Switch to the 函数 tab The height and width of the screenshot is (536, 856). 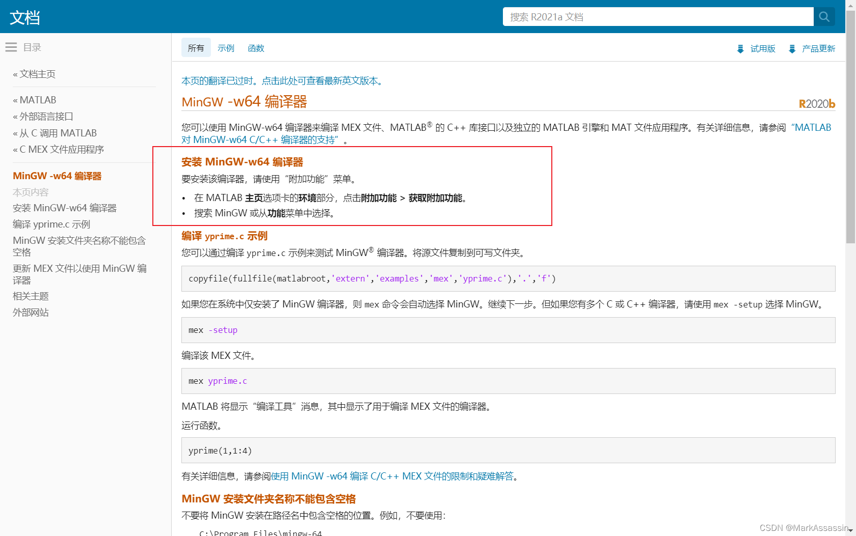coord(256,48)
